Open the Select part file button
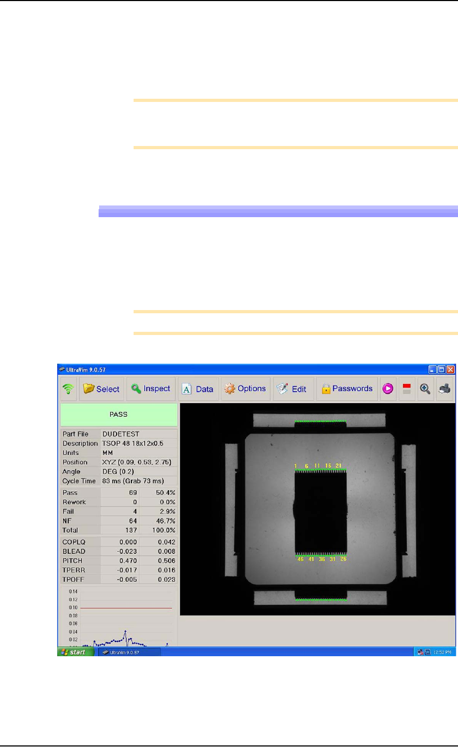This screenshot has height=747, width=458. [x=101, y=389]
